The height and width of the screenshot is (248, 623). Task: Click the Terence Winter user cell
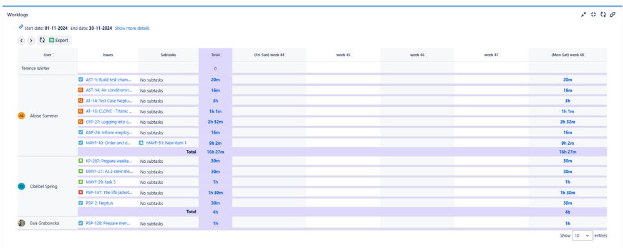[x=47, y=68]
